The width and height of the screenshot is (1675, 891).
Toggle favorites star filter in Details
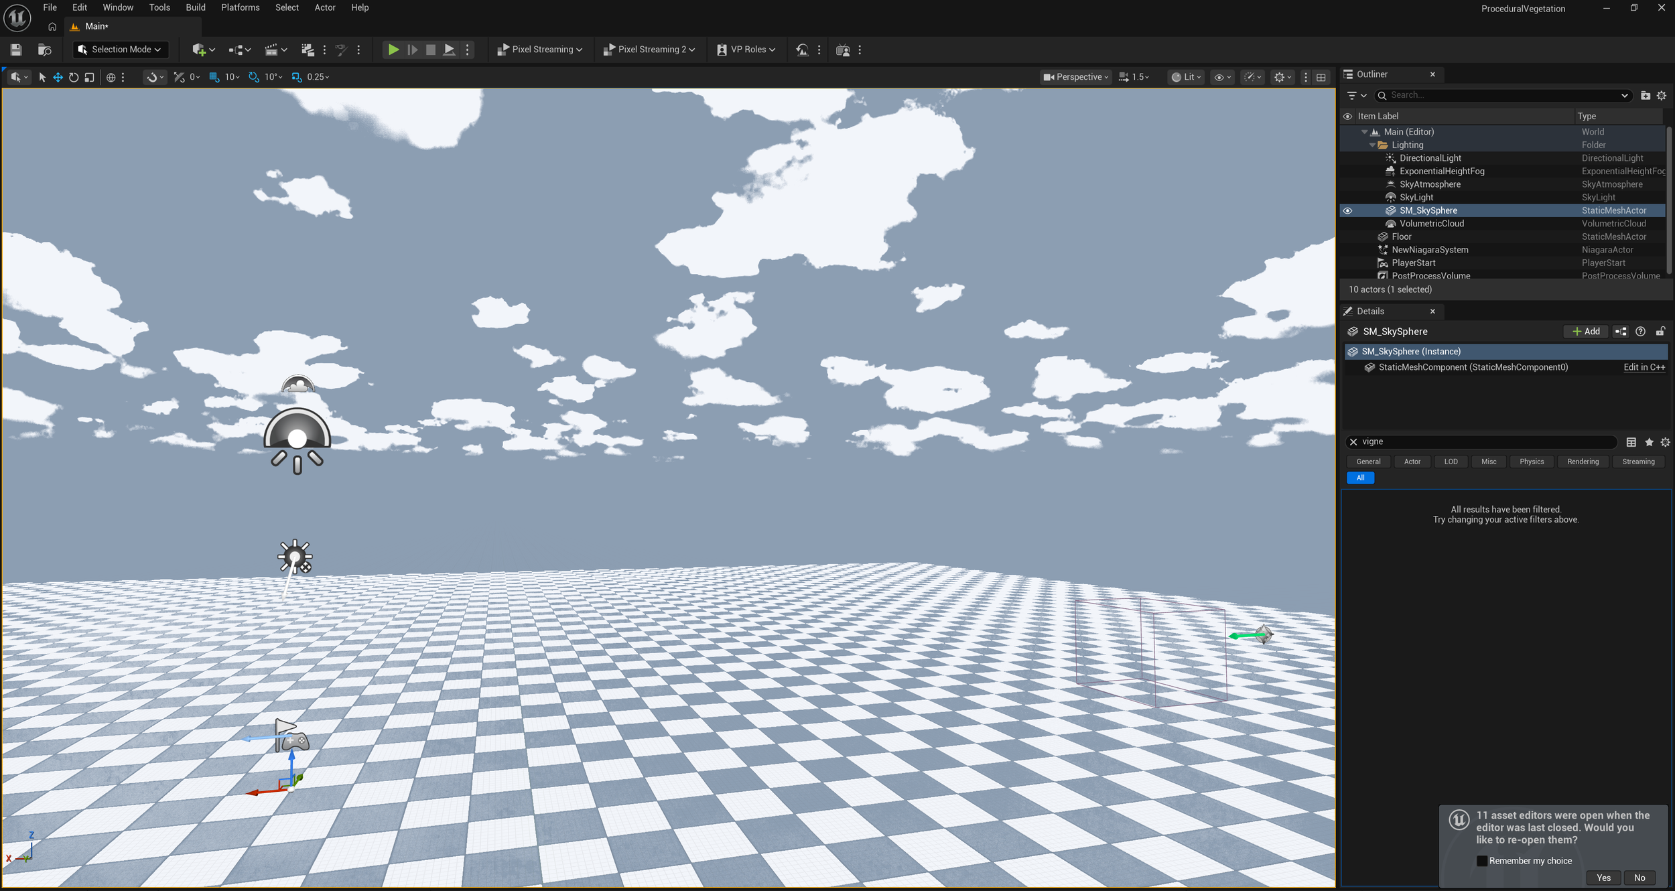(1649, 442)
